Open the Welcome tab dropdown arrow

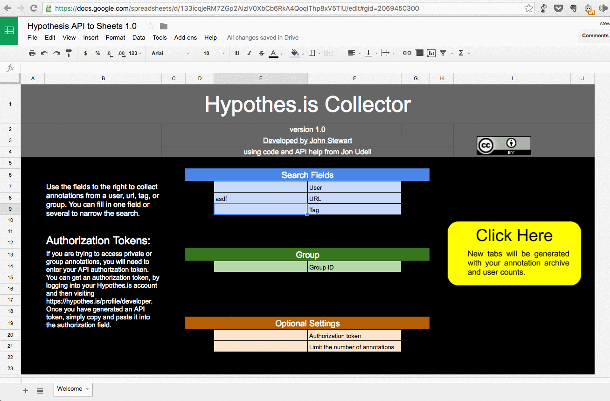click(x=87, y=389)
